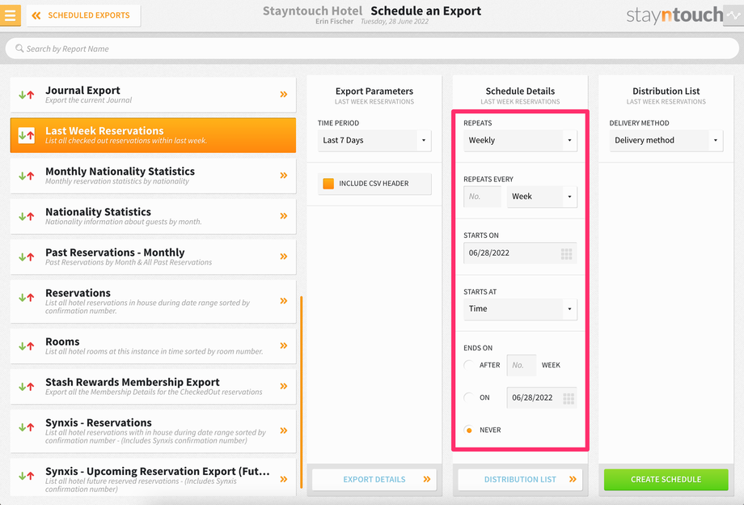Viewport: 744px width, 505px height.
Task: Select the Ends On date radio button
Action: pyautogui.click(x=469, y=397)
